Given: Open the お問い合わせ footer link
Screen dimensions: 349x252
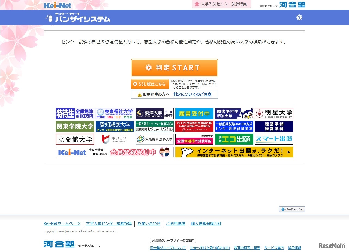Looking at the screenshot, I should [149, 223].
